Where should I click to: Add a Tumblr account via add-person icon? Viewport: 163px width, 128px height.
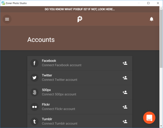point(125,121)
